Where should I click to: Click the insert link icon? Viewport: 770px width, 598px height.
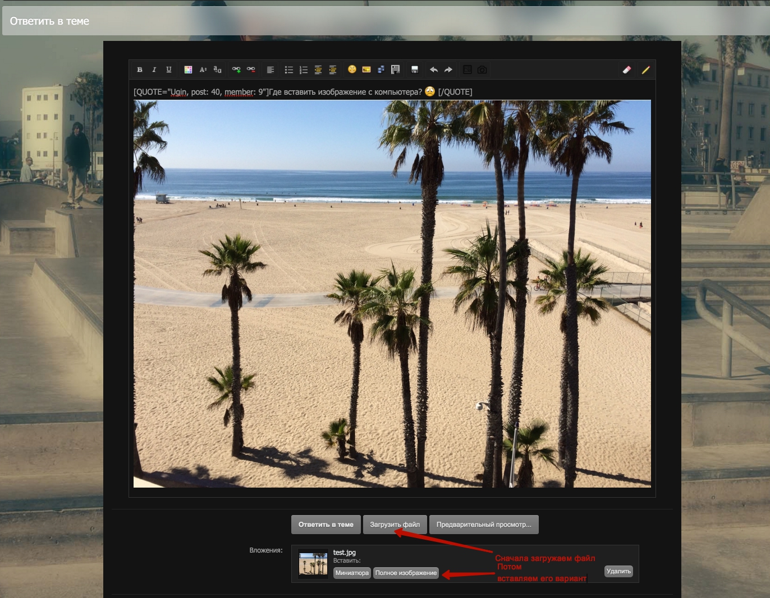pos(236,70)
